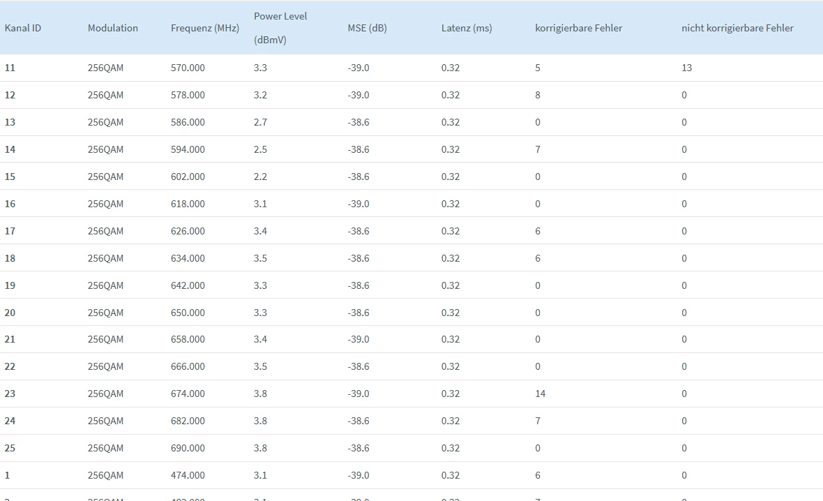
Task: Click the uncorrectable error count 13
Action: [x=687, y=68]
